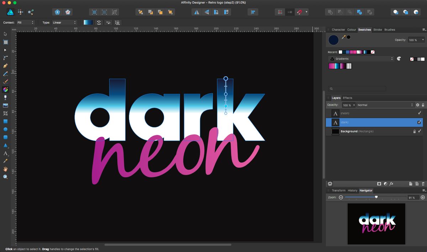Select the Vector Brush tool

click(5, 81)
